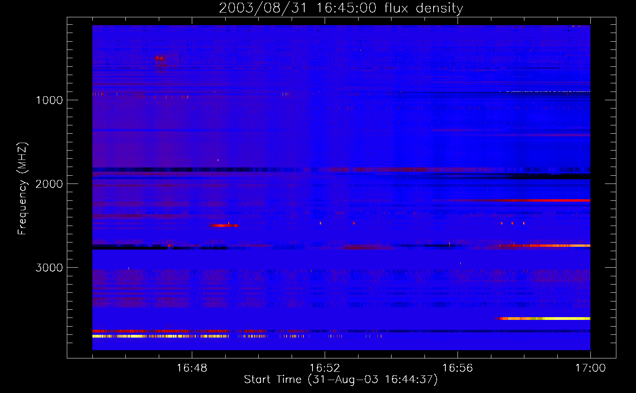This screenshot has width=636, height=393.
Task: Click the '16:52' time tick label
Action: click(325, 368)
